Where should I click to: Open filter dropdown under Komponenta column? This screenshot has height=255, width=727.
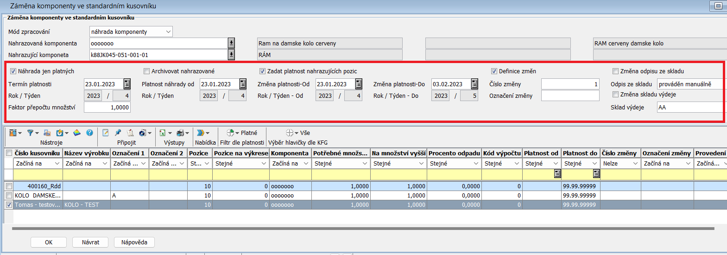click(306, 164)
